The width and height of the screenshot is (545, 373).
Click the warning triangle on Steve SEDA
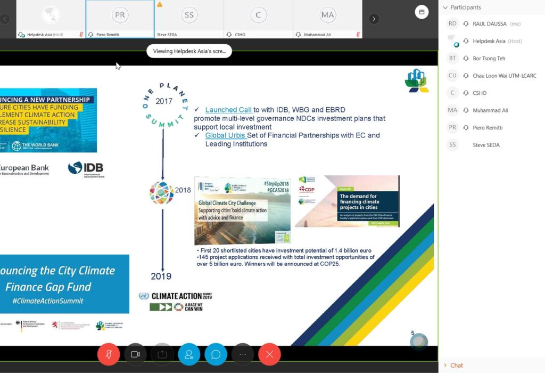160,4
